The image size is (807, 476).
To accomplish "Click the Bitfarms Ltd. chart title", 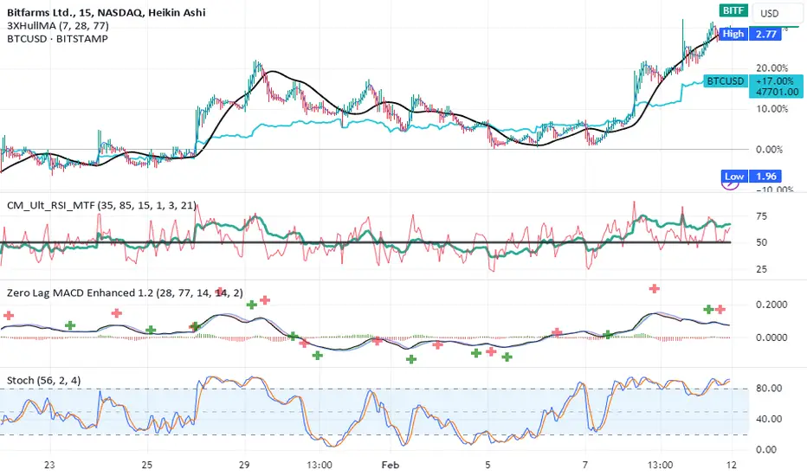I will tap(106, 12).
